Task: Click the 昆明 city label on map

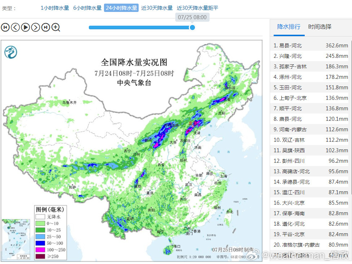Action: click(x=130, y=219)
